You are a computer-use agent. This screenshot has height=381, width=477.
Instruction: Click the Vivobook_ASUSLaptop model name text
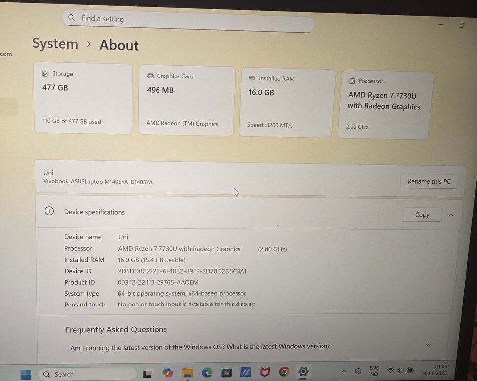pyautogui.click(x=98, y=181)
